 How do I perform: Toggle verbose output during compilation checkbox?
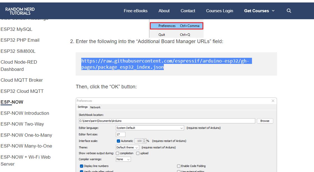click(118, 153)
